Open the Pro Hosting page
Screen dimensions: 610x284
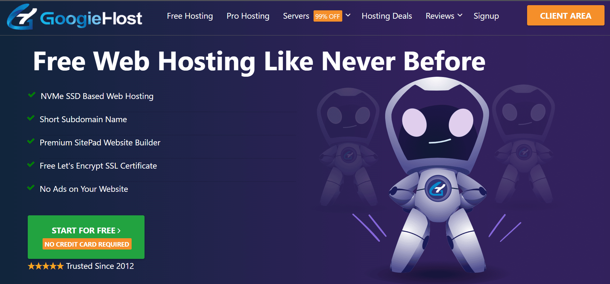[248, 16]
